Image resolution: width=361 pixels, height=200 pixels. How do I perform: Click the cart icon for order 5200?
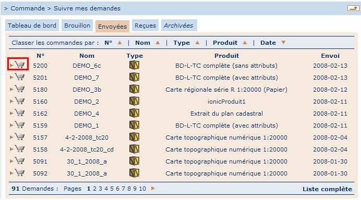pyautogui.click(x=20, y=65)
